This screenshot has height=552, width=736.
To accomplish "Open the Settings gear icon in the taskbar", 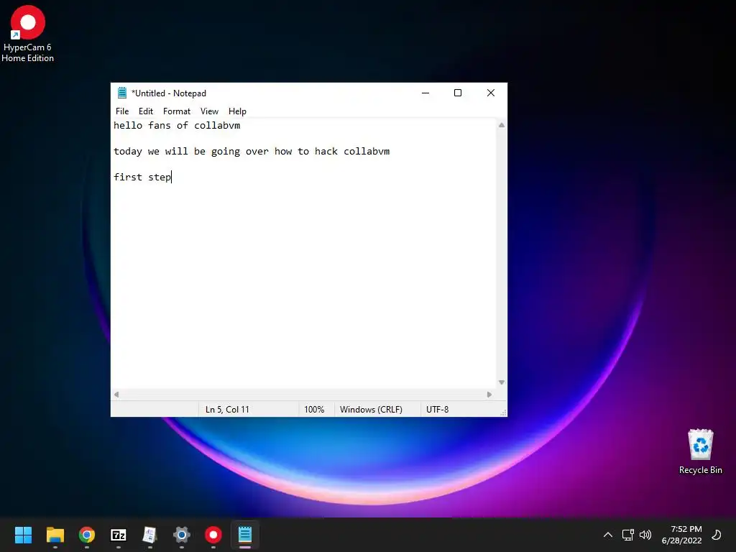I will click(182, 535).
